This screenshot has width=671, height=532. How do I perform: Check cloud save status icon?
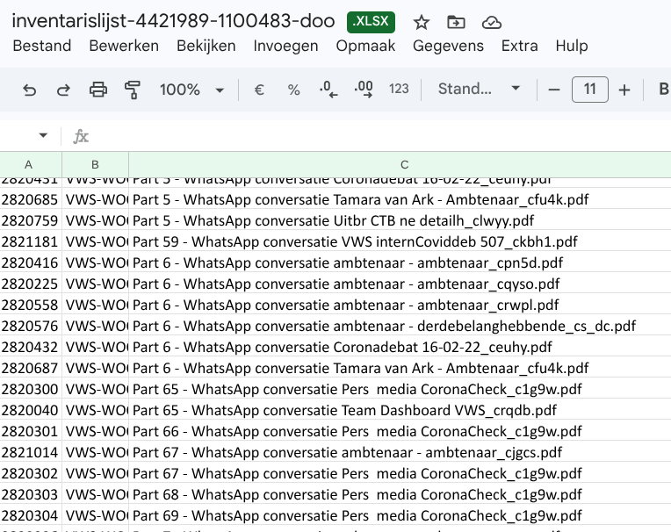tap(491, 22)
